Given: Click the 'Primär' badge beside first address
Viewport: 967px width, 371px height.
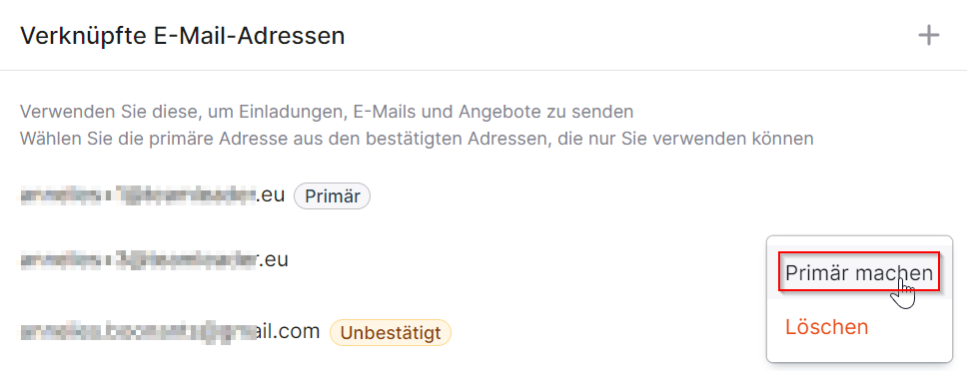Looking at the screenshot, I should [x=332, y=195].
